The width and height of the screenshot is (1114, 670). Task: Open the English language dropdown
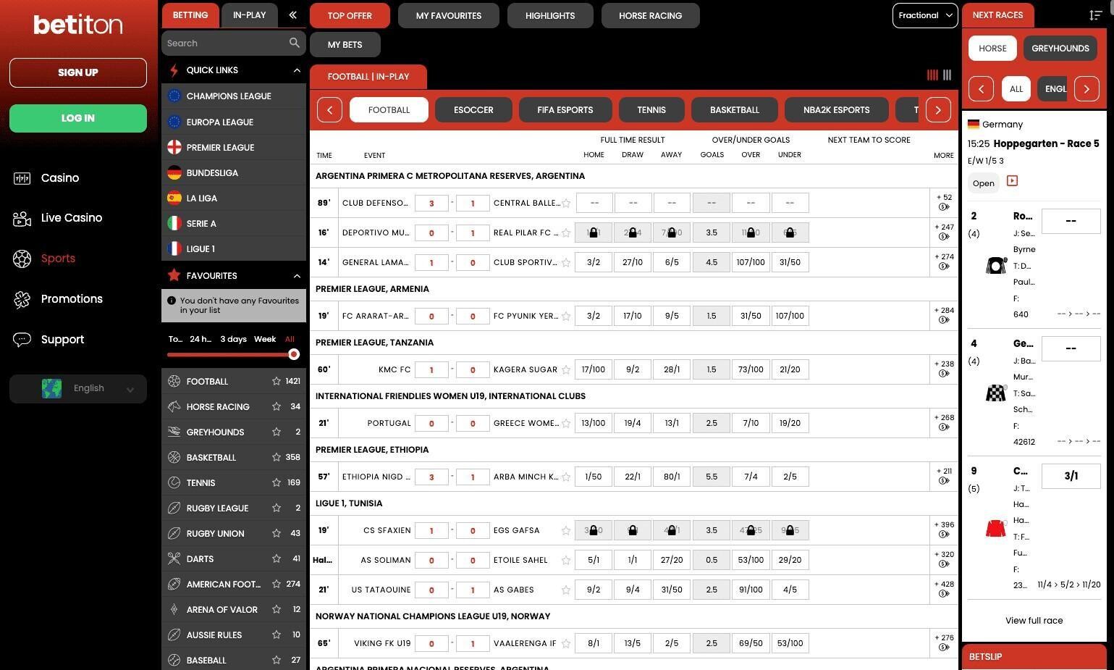pos(78,388)
